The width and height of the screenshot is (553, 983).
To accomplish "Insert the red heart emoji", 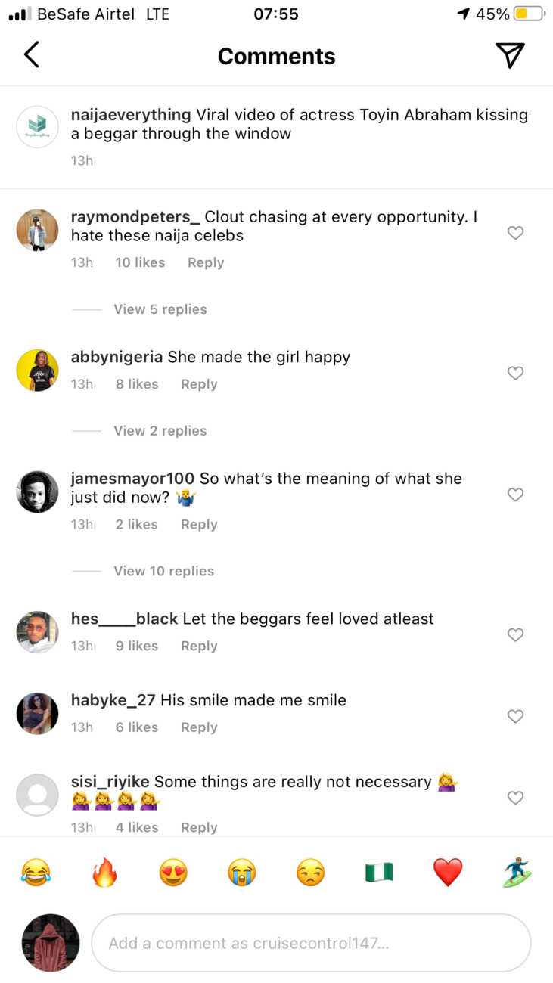I will click(x=448, y=873).
